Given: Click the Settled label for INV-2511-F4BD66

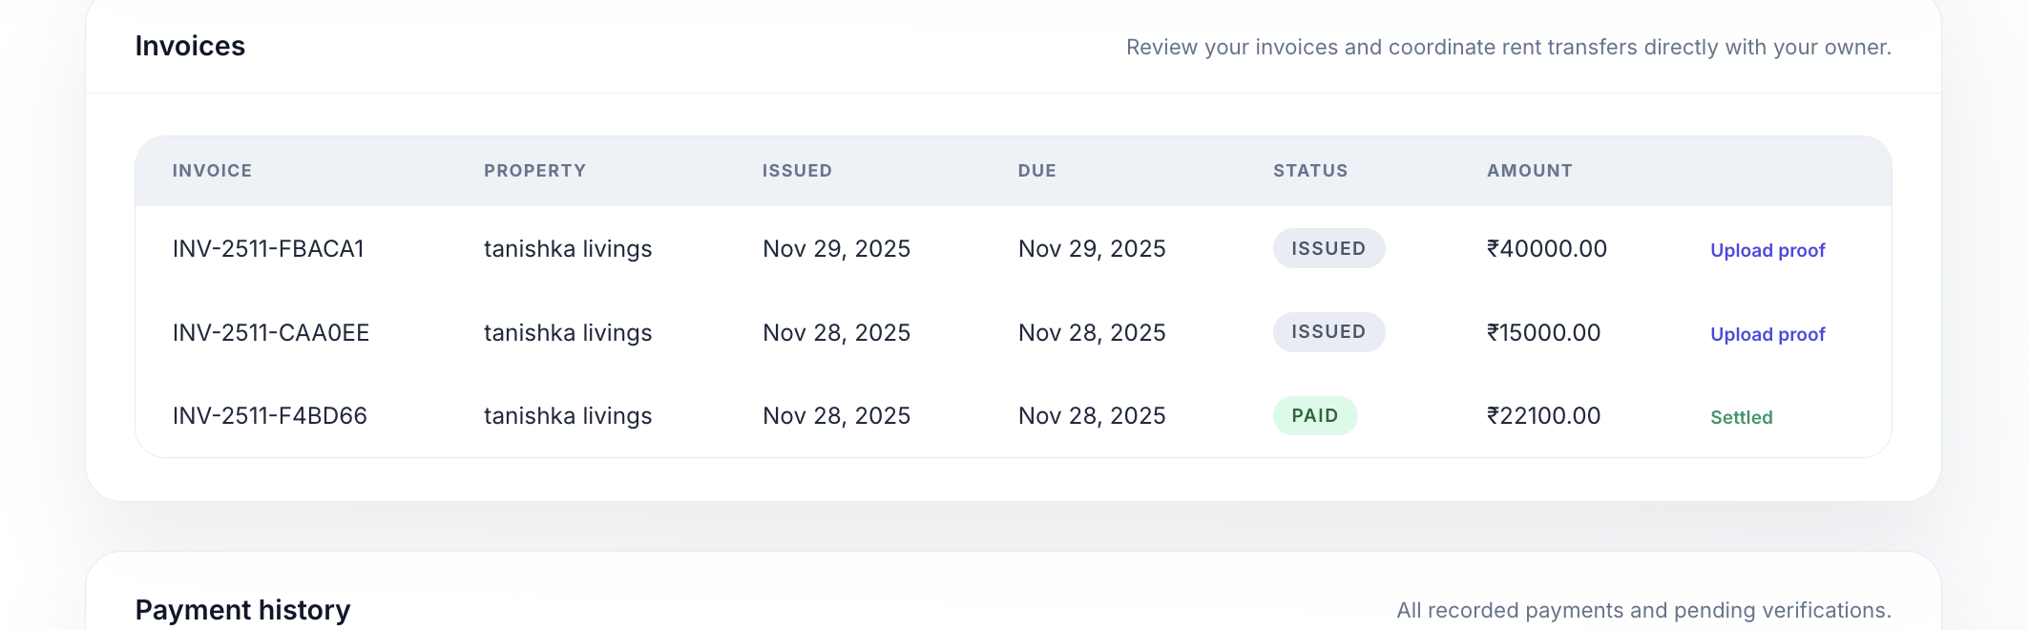Looking at the screenshot, I should pyautogui.click(x=1741, y=417).
